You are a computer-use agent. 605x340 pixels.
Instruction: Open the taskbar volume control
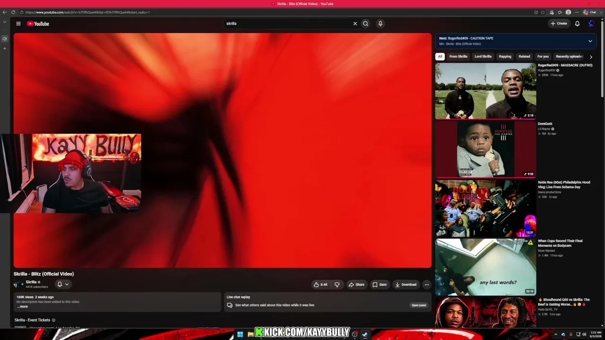[x=584, y=334]
